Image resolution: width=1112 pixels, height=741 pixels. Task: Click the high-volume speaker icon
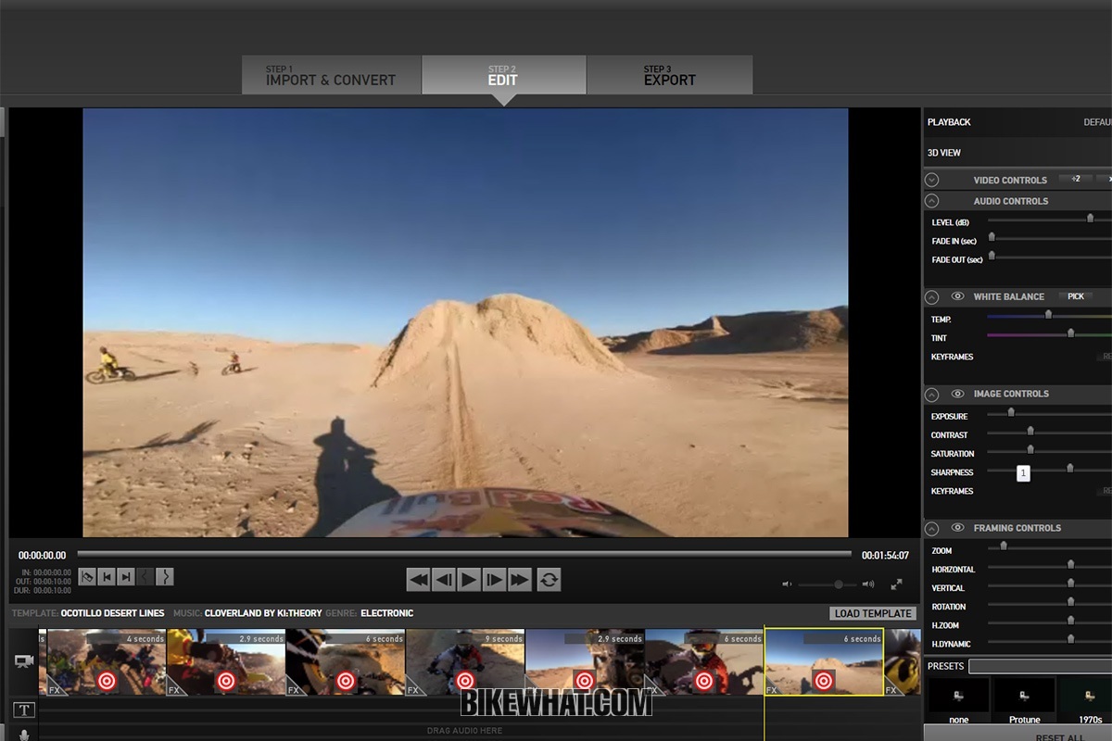click(868, 584)
